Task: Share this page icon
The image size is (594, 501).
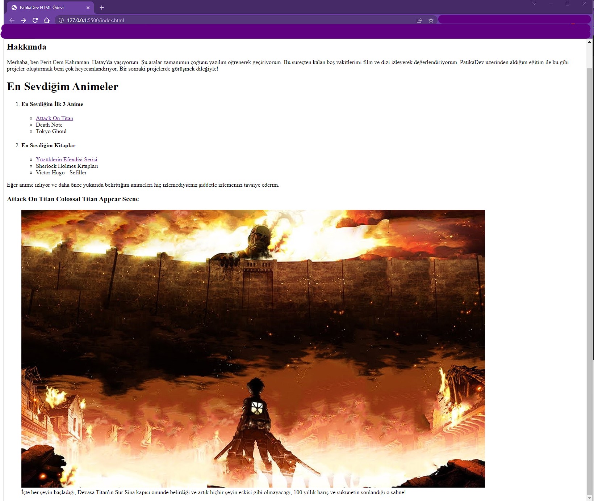Action: tap(419, 20)
